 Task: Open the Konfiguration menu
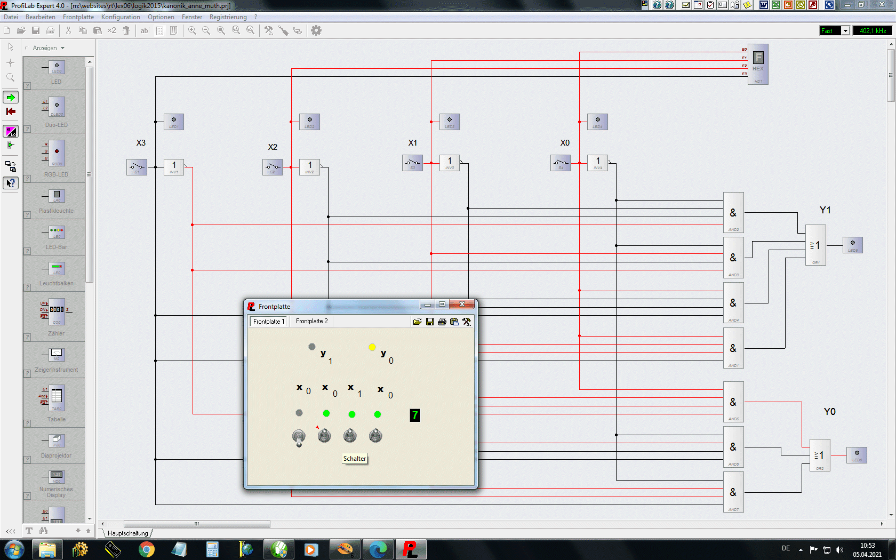(121, 17)
